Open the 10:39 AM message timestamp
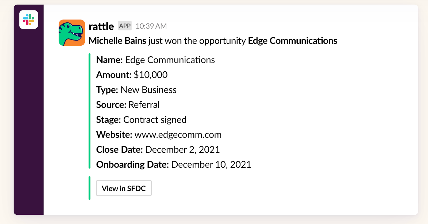Viewport: 428px width, 224px height. pos(151,26)
